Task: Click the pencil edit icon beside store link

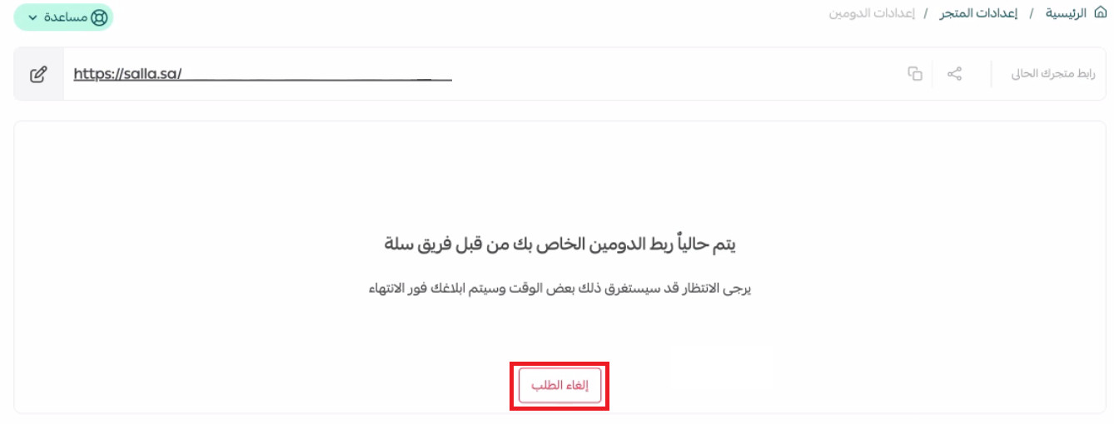Action: pos(38,74)
